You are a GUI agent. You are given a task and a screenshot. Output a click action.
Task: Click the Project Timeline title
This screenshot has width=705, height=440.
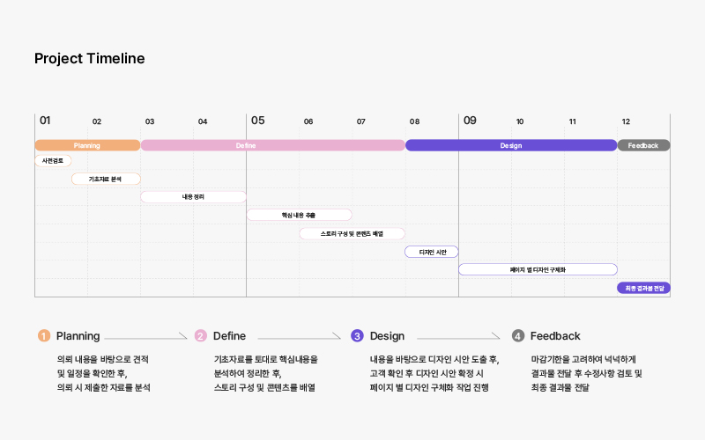pyautogui.click(x=90, y=58)
